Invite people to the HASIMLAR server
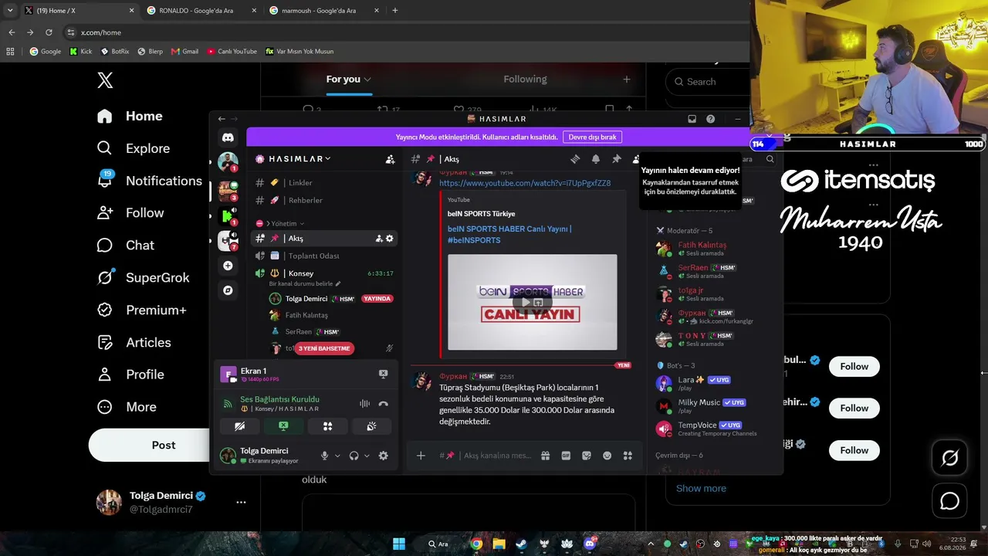988x556 pixels. coord(390,159)
